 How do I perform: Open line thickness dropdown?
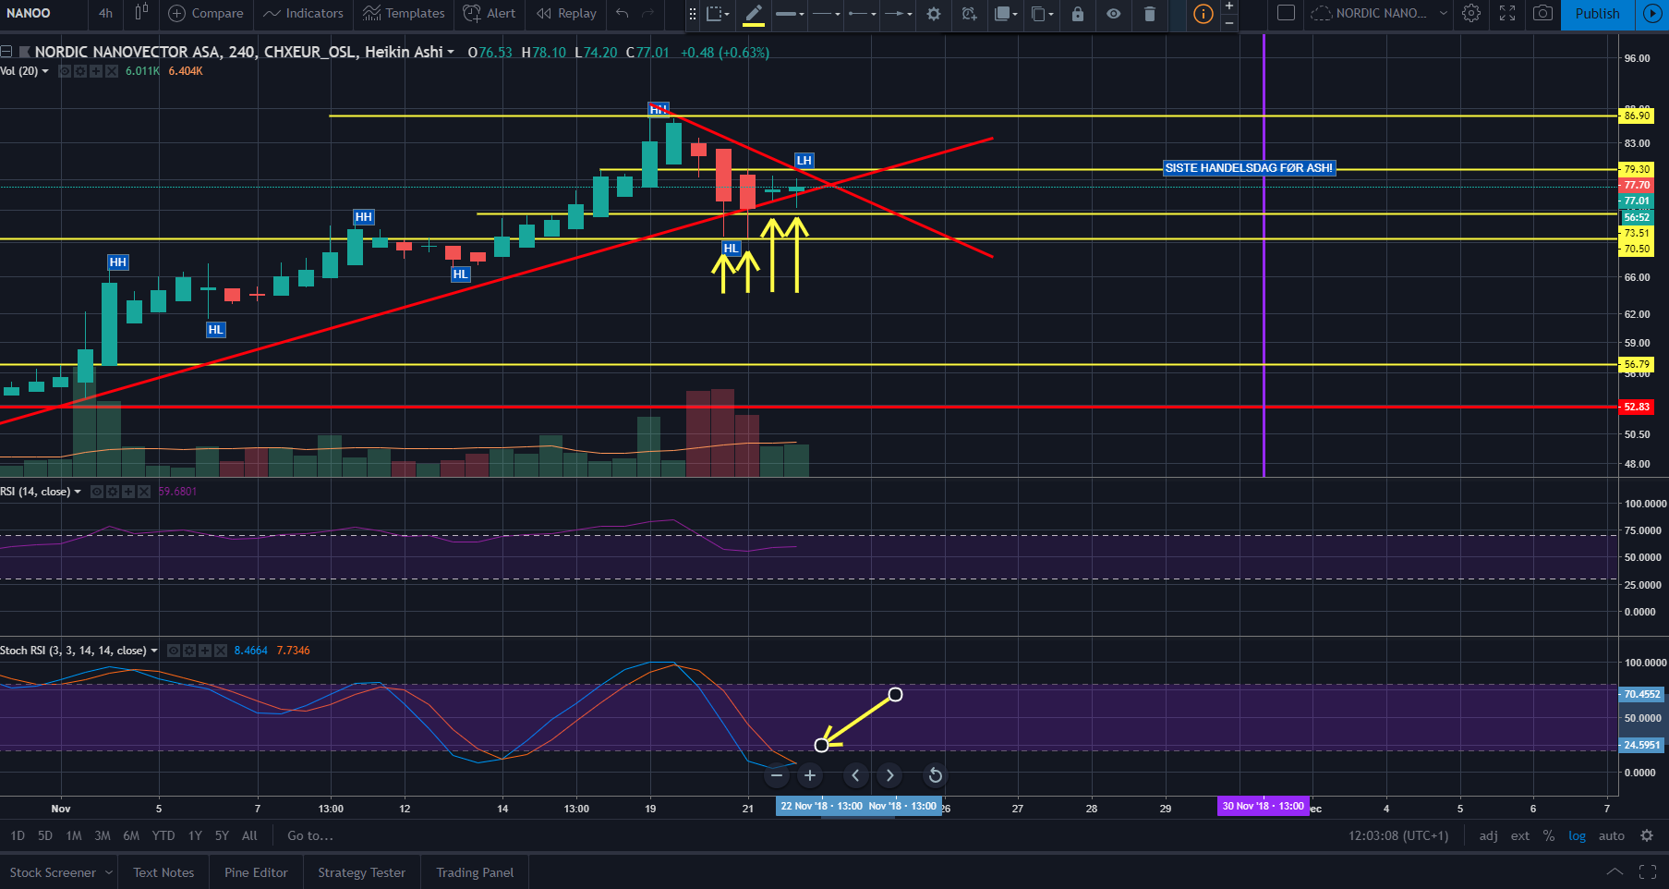tap(790, 14)
